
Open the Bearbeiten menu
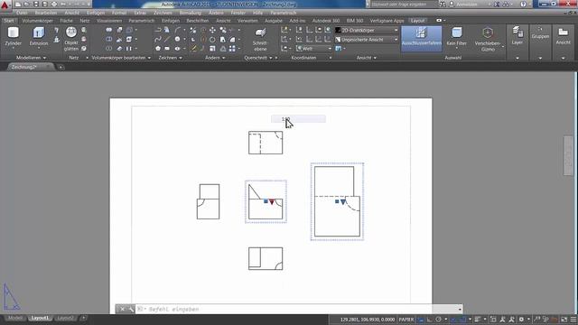click(46, 13)
